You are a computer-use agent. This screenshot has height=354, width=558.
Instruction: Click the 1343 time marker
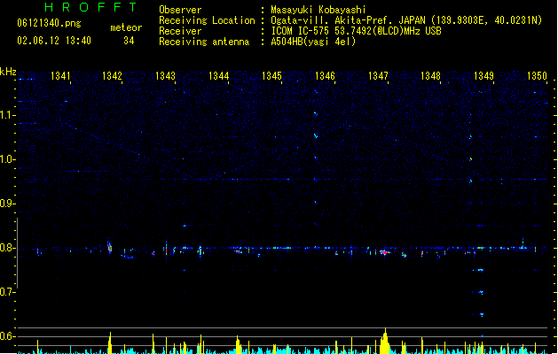[x=166, y=76]
